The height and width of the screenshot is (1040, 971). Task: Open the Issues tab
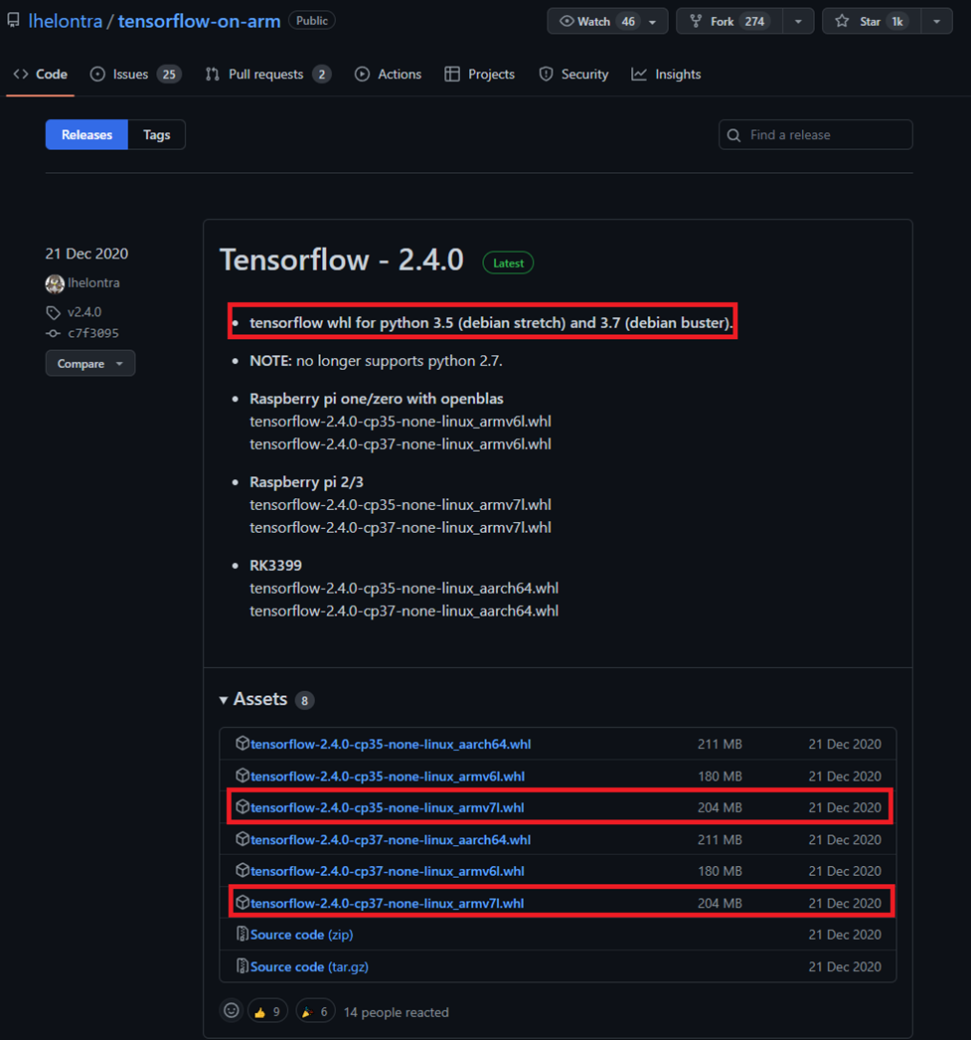(x=135, y=75)
